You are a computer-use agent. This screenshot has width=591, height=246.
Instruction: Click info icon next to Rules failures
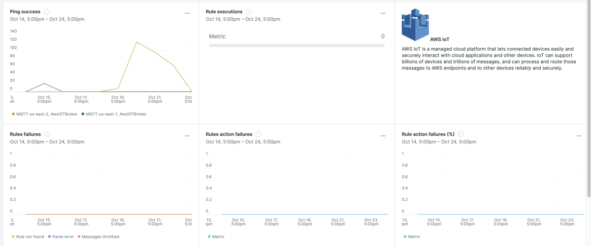(47, 134)
